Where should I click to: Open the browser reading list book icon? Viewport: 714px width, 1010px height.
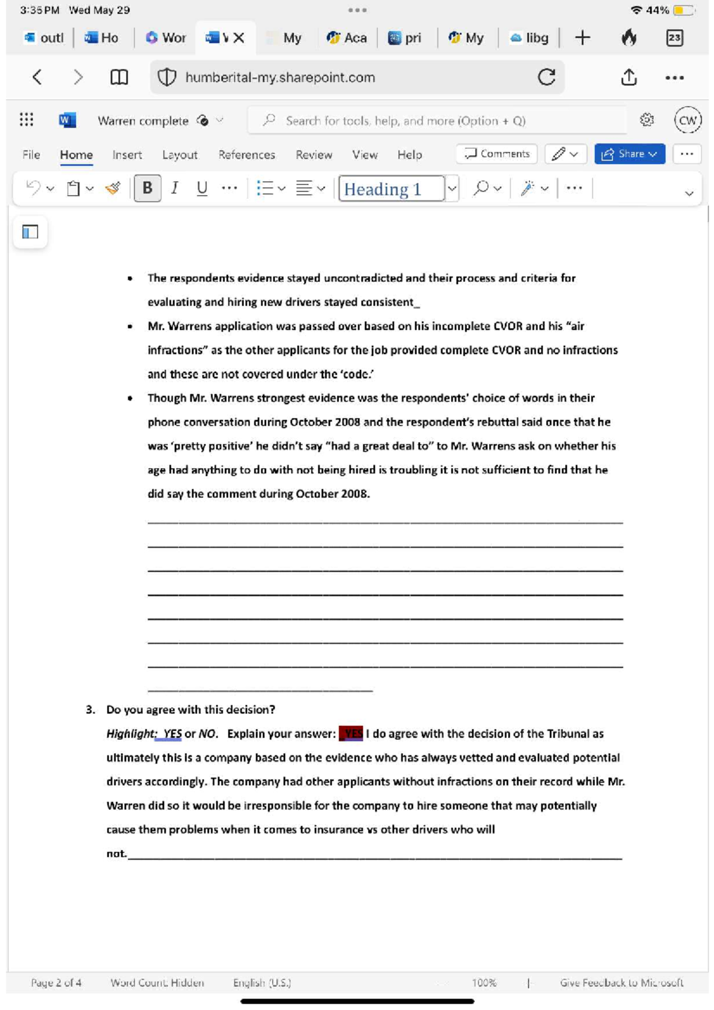coord(119,77)
